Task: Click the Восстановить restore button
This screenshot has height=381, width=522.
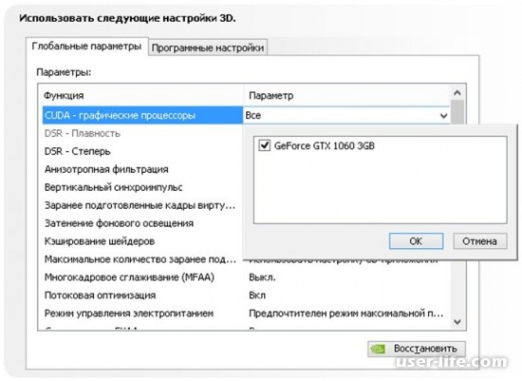Action: 417,349
